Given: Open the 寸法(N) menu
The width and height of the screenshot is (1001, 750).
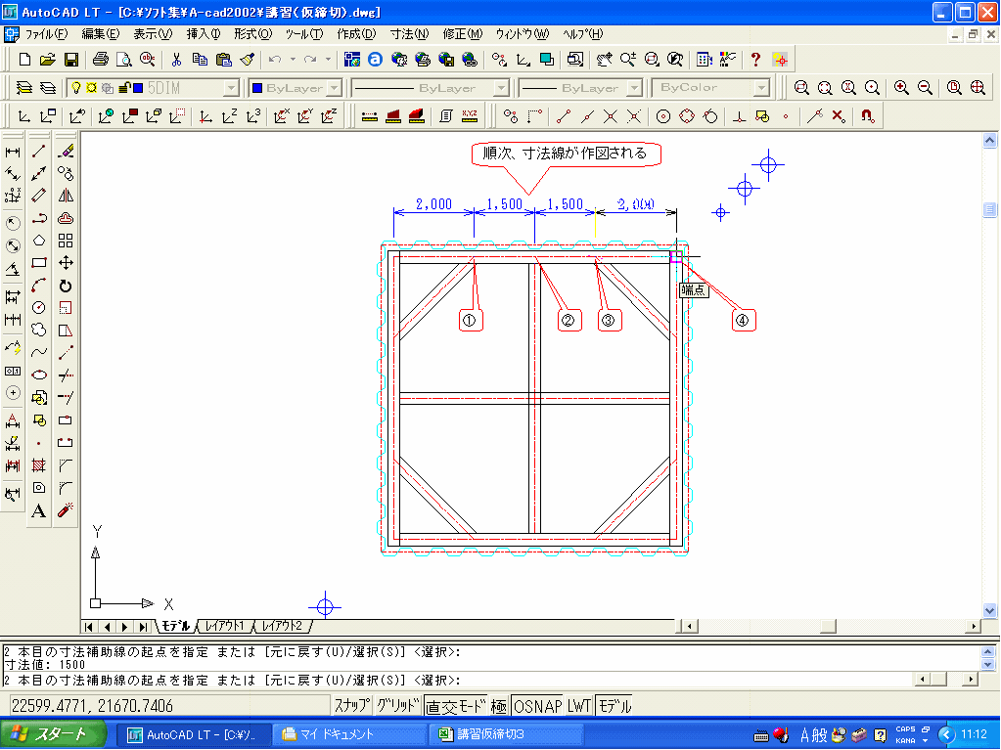Looking at the screenshot, I should (x=409, y=34).
